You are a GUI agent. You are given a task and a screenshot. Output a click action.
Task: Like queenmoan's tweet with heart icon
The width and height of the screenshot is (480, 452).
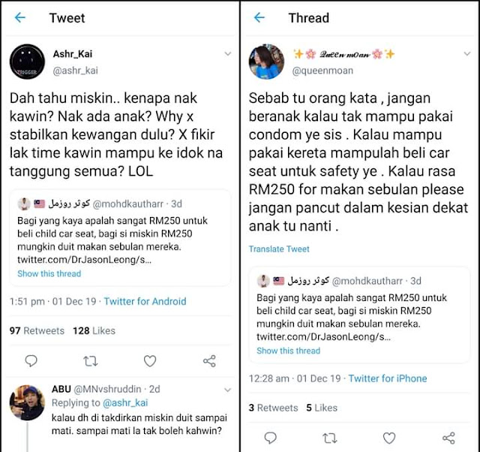tap(389, 438)
